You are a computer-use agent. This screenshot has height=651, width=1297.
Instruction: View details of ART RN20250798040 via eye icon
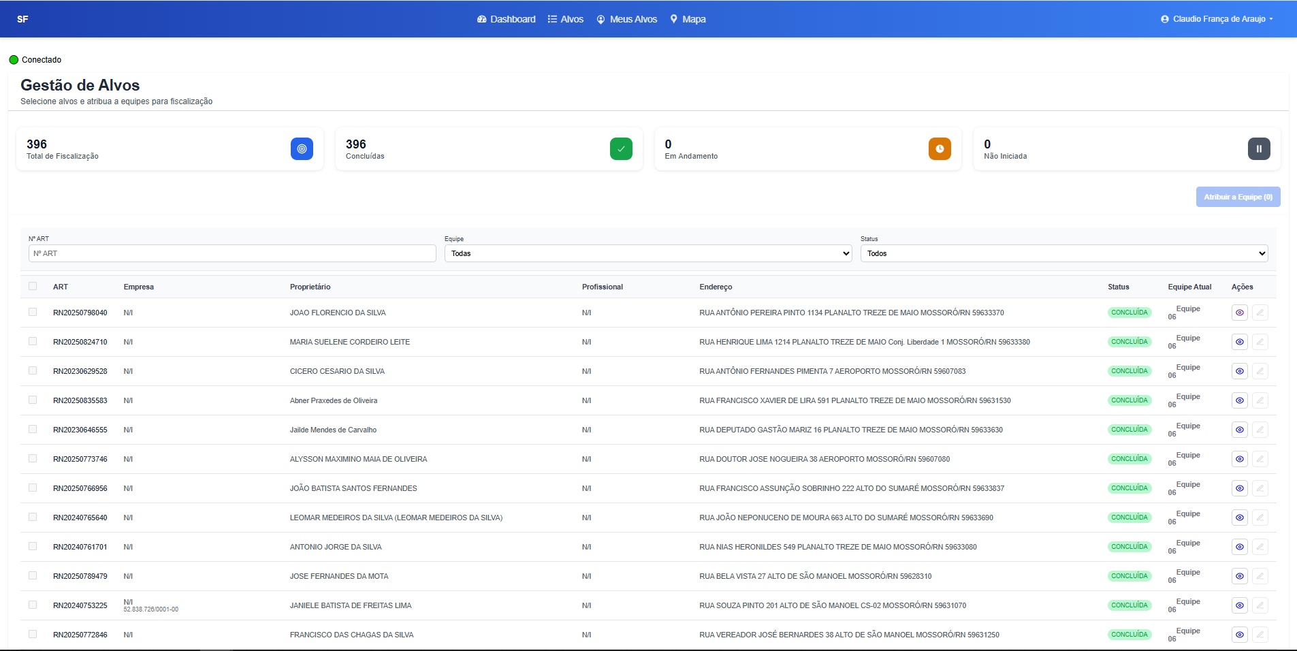[1239, 313]
